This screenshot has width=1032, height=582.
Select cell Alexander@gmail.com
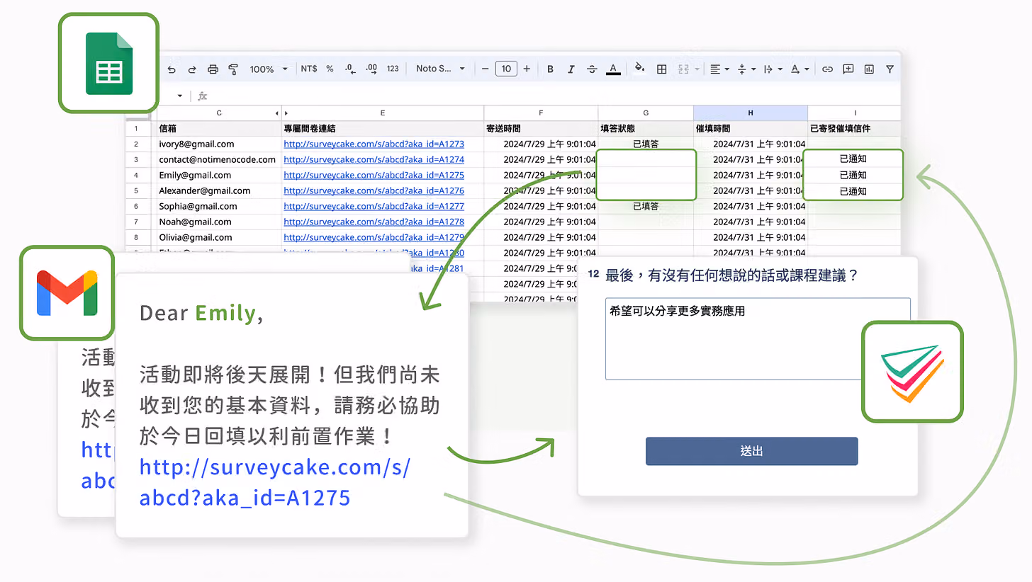[x=219, y=190]
